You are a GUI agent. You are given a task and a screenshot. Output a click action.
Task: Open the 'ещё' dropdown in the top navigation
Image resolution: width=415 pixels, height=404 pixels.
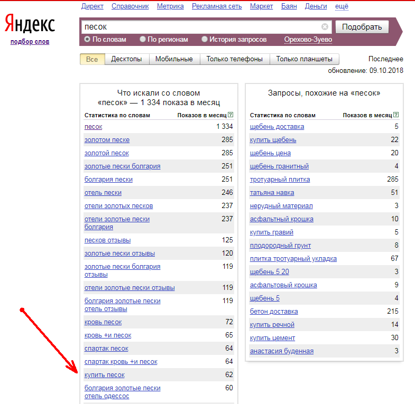click(x=342, y=6)
